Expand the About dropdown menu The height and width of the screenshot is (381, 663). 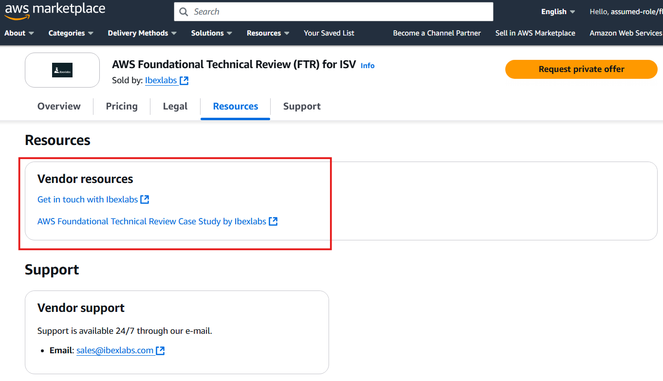(19, 33)
